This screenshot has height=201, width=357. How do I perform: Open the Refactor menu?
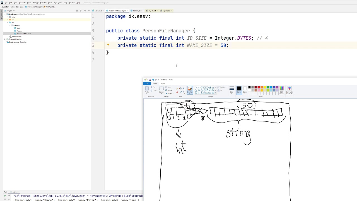click(x=43, y=3)
